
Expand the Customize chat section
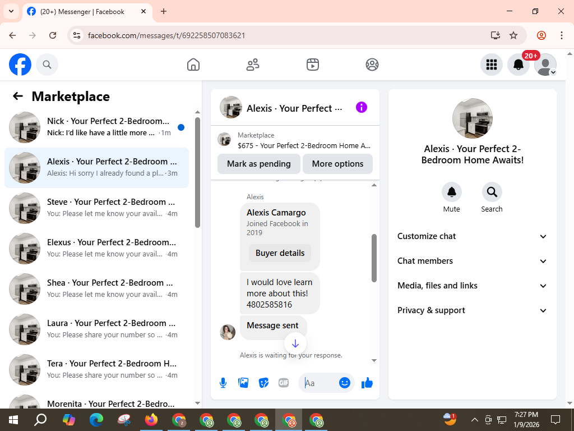click(x=472, y=236)
